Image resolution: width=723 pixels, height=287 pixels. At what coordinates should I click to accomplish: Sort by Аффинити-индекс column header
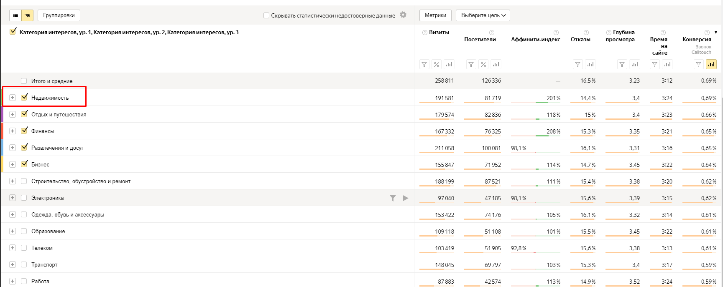(536, 40)
